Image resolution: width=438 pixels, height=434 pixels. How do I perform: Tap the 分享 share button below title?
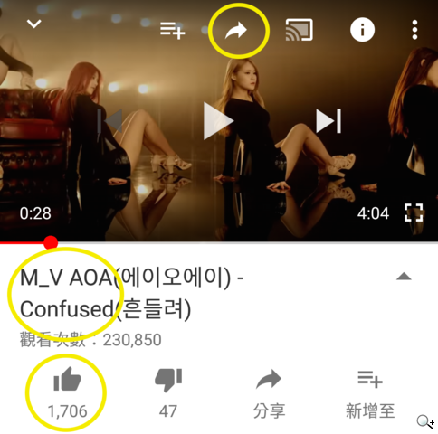pyautogui.click(x=269, y=393)
